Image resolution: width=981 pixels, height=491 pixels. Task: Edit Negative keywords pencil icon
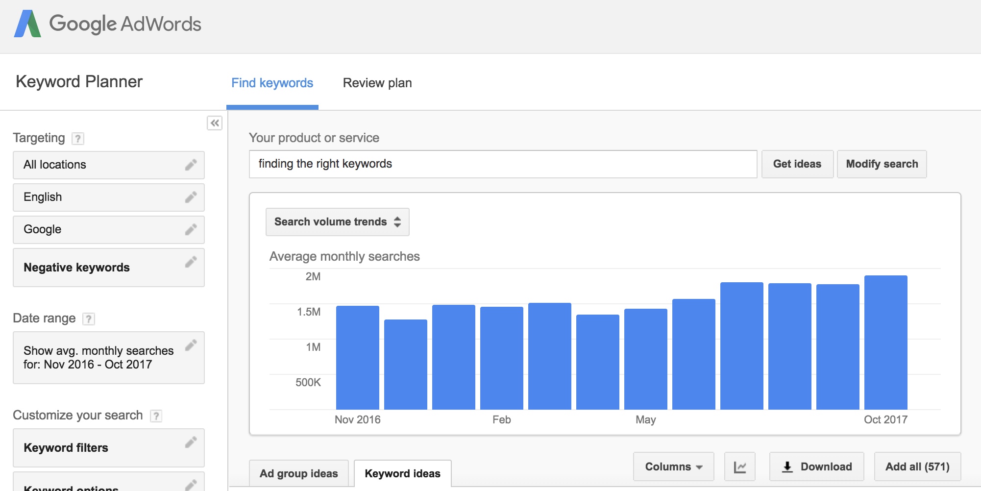coord(191,262)
